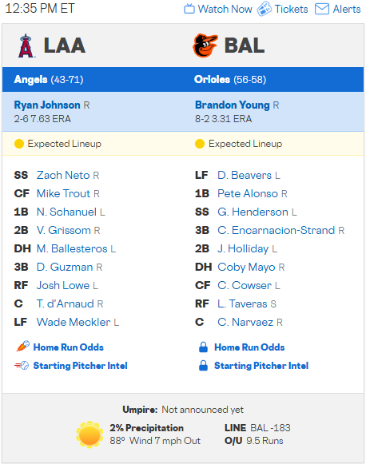
Task: Click the Angels Starting Pitcher Intel baseball icon
Action: click(x=22, y=366)
